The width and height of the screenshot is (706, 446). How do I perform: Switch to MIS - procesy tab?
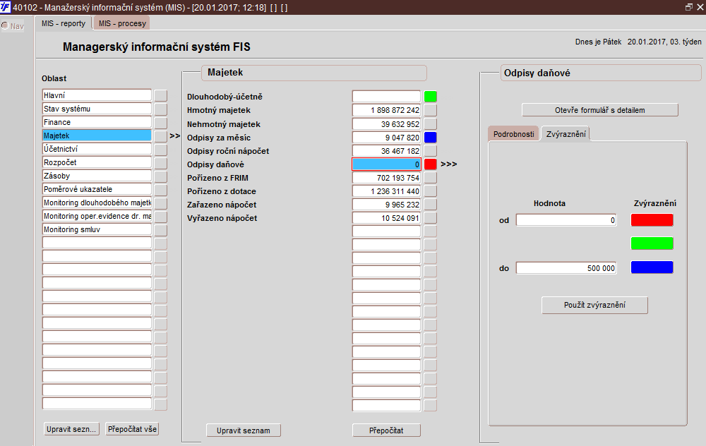point(122,23)
